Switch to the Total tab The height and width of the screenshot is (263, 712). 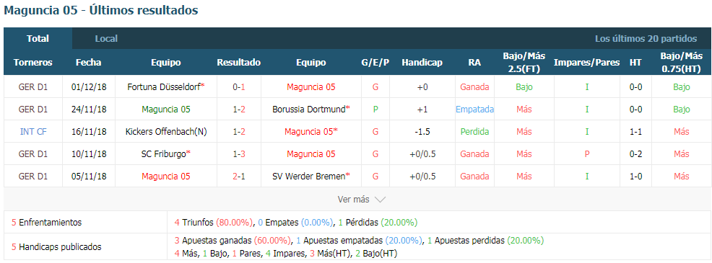[38, 38]
